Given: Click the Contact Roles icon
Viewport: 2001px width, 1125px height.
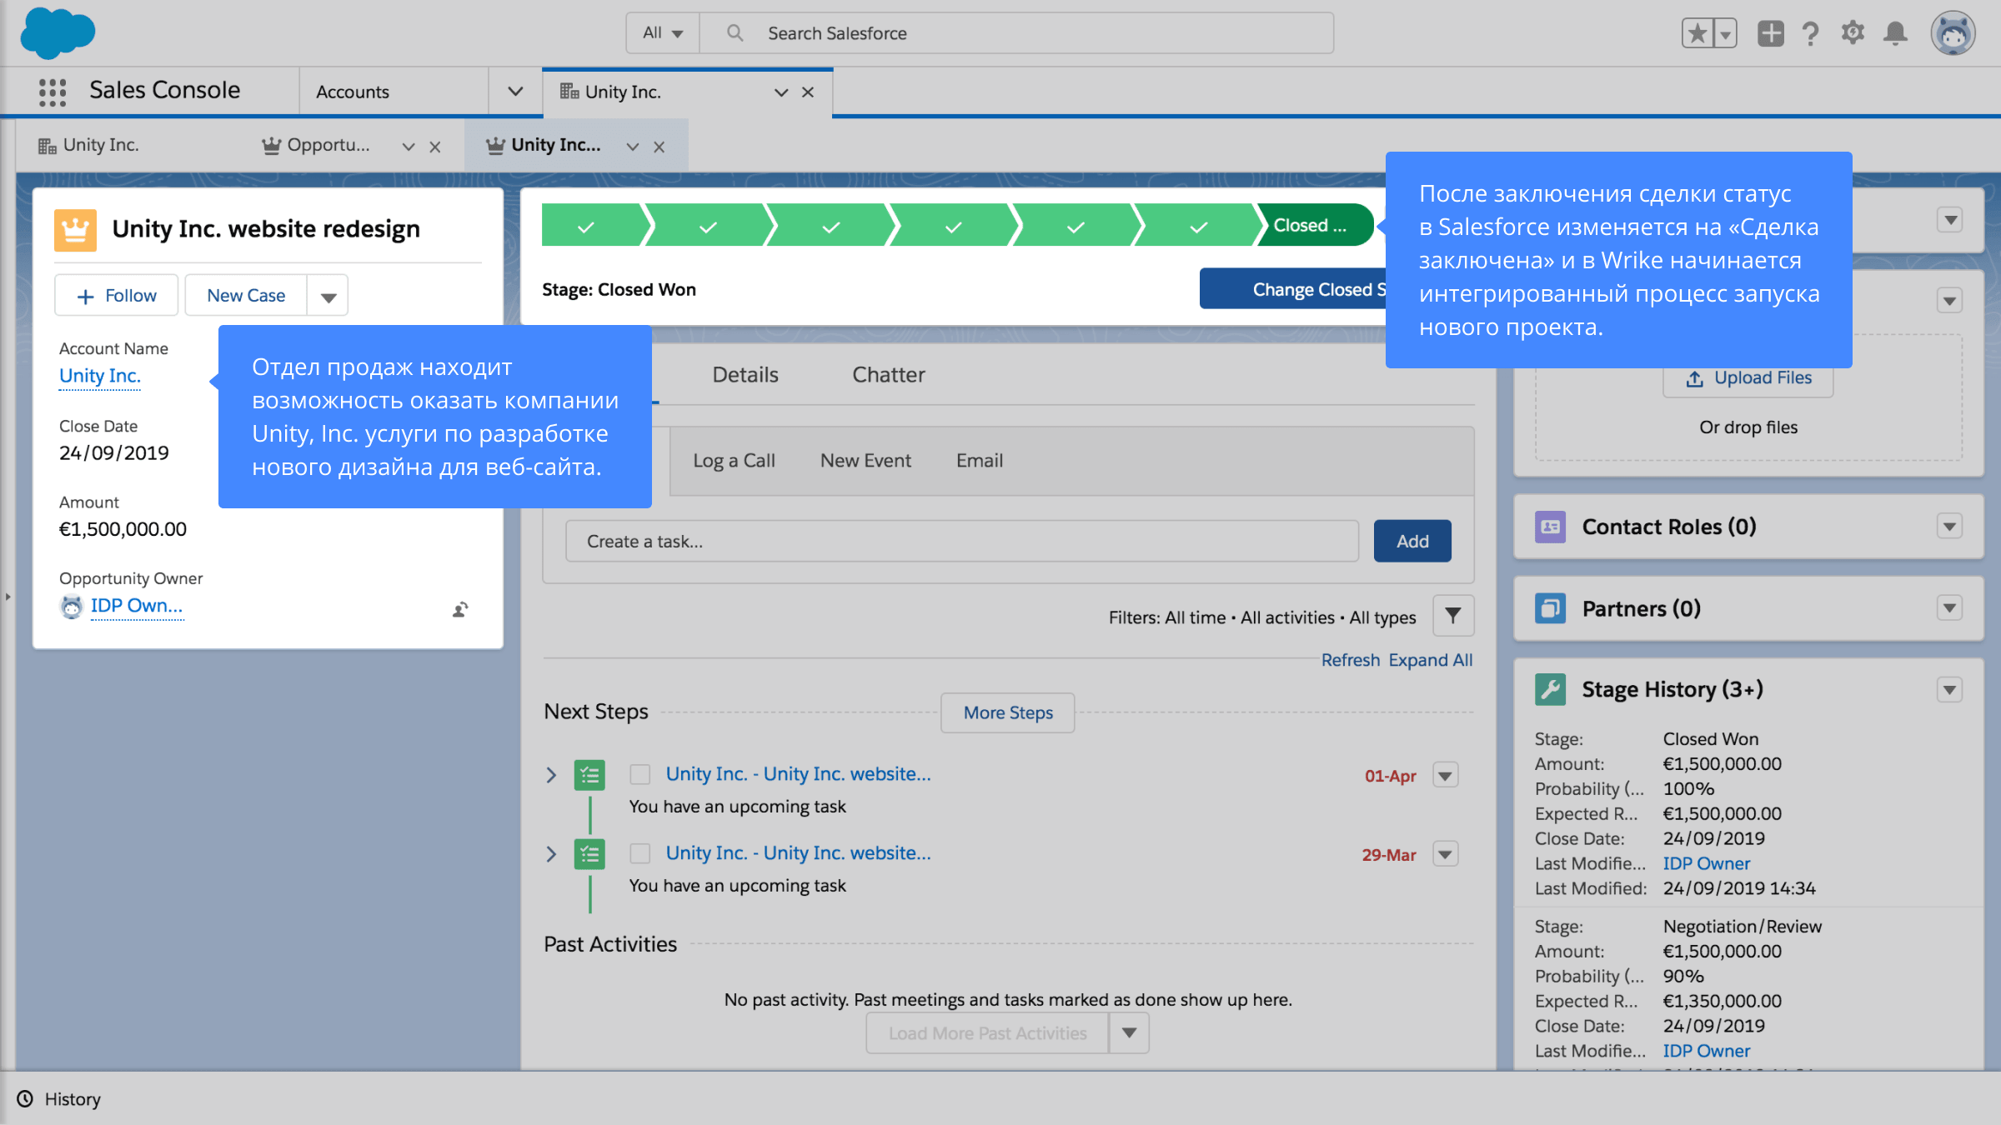Looking at the screenshot, I should 1550,527.
